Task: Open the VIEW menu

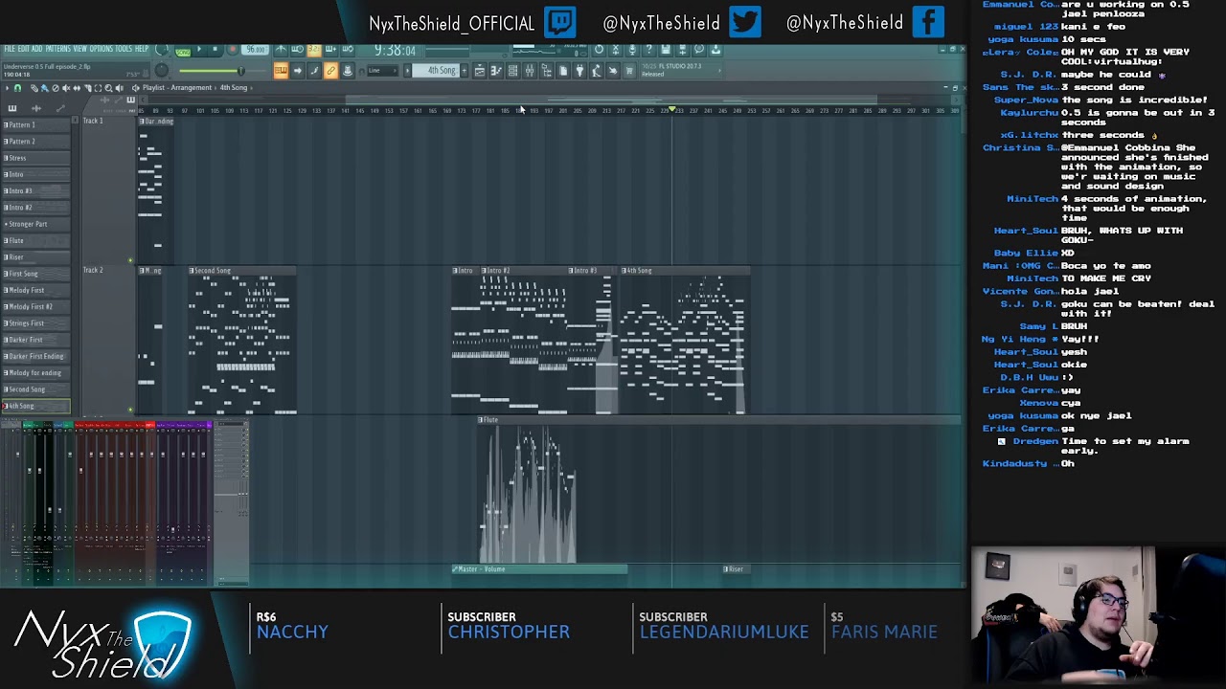Action: coord(79,49)
